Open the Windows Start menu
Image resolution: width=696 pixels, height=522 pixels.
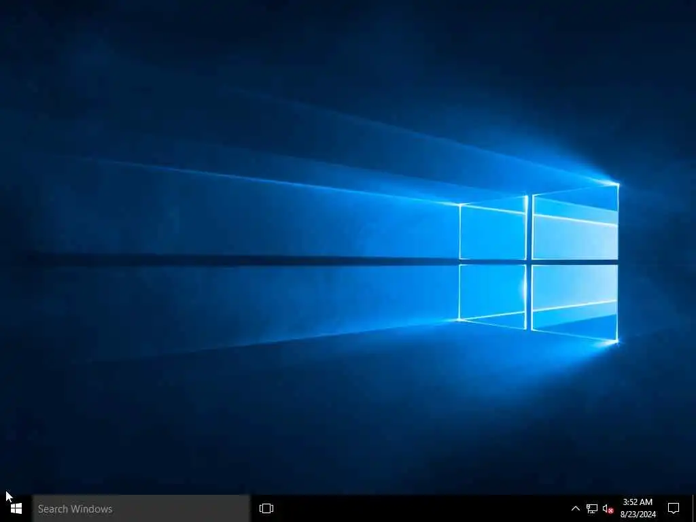[16, 508]
